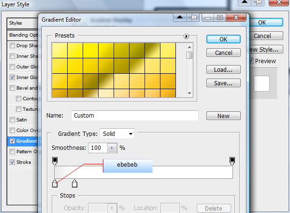Click the Delete stop button
Screen dimensions: 290x213
[x=214, y=208]
